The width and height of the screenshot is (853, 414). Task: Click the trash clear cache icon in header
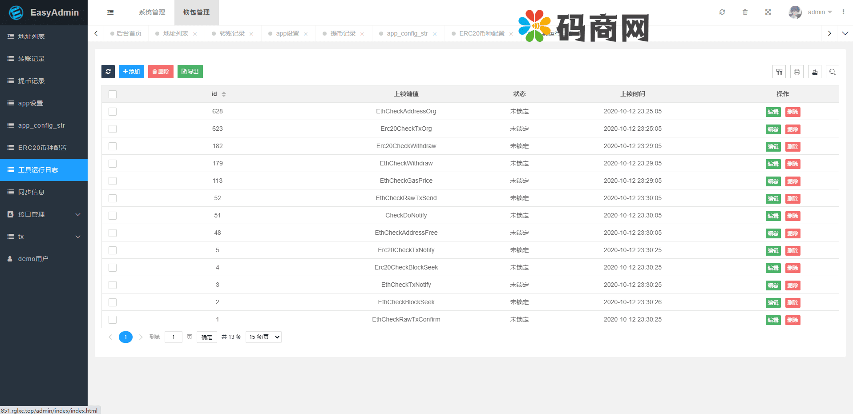pyautogui.click(x=745, y=12)
